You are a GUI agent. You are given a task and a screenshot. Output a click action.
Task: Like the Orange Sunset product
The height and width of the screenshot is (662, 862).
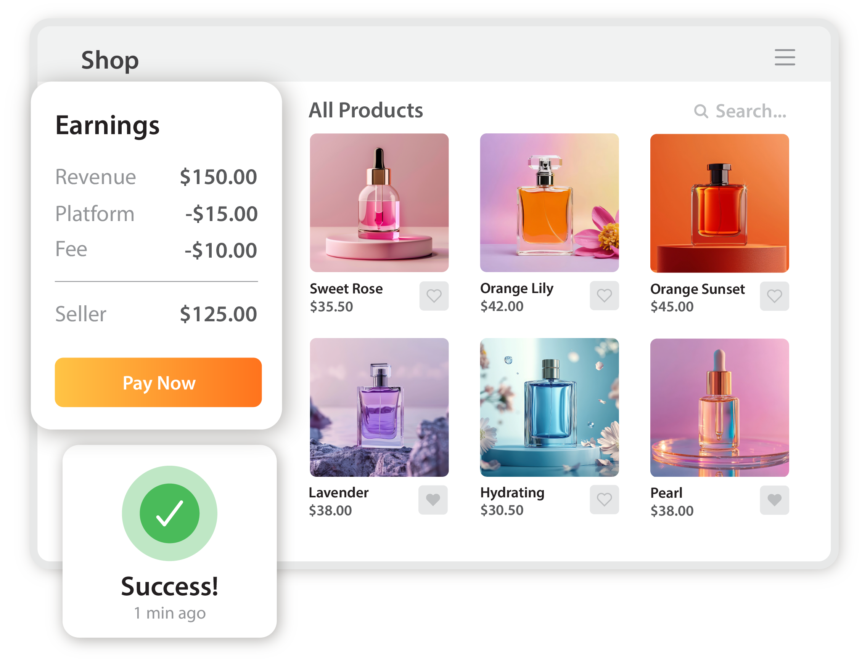pyautogui.click(x=774, y=296)
